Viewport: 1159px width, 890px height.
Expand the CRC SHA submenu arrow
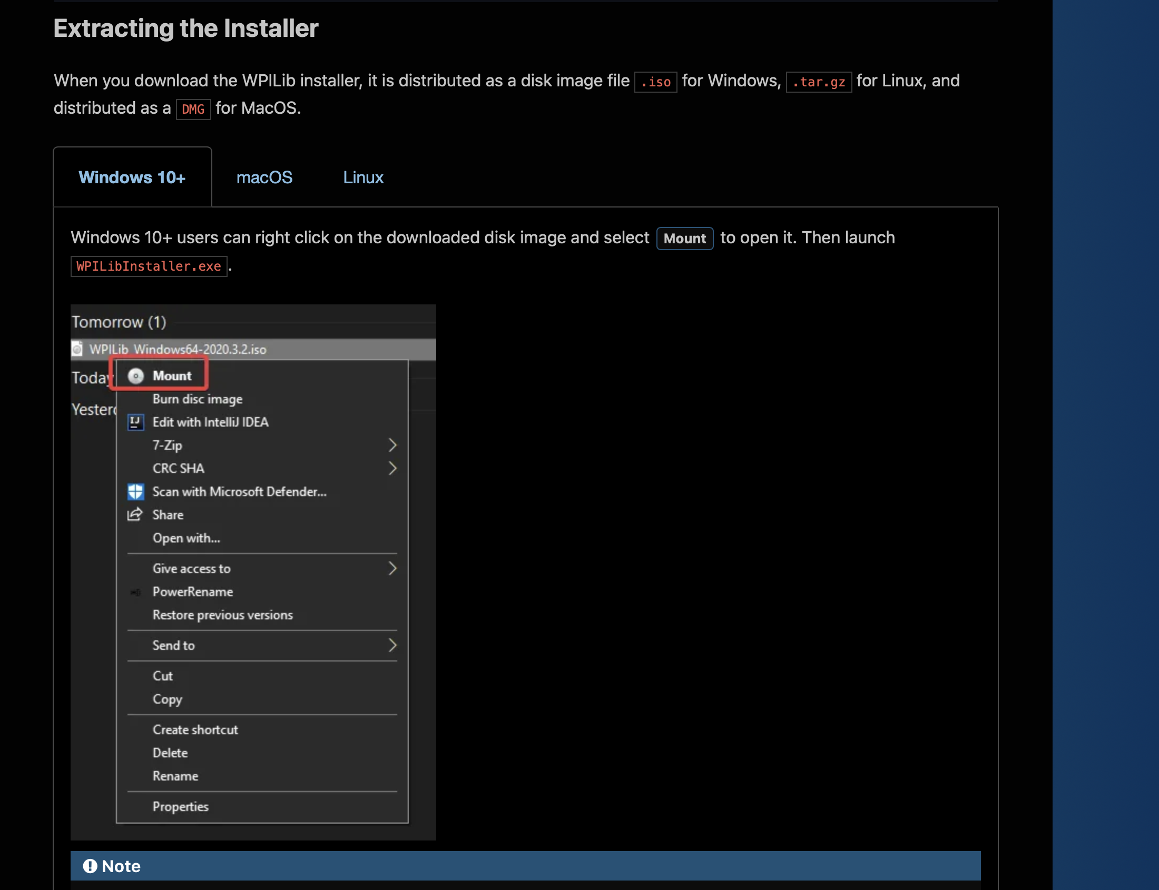392,468
